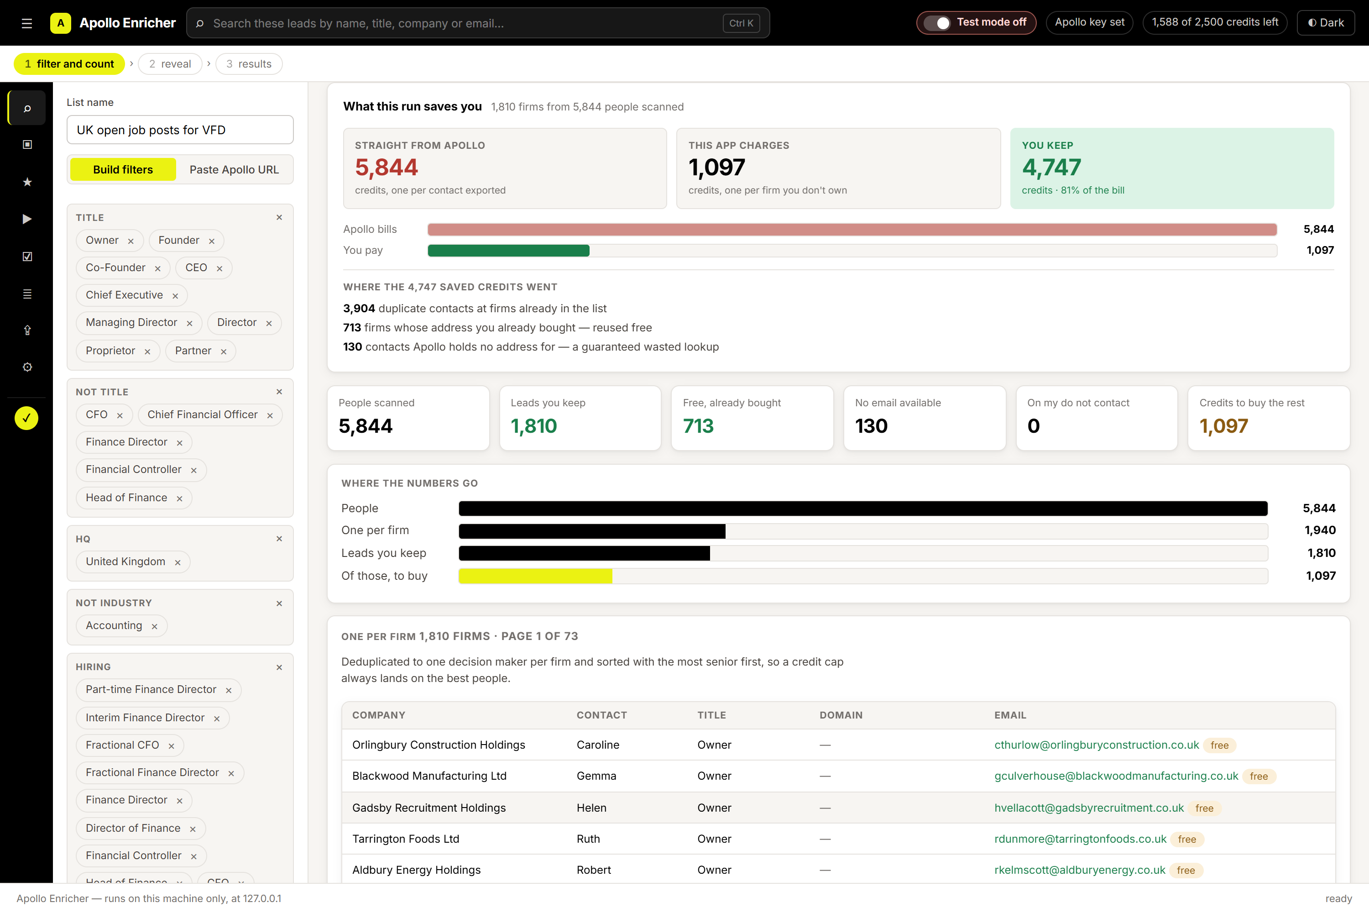The image size is (1369, 913).
Task: Remove the Co-Founder title chip
Action: coord(158,268)
